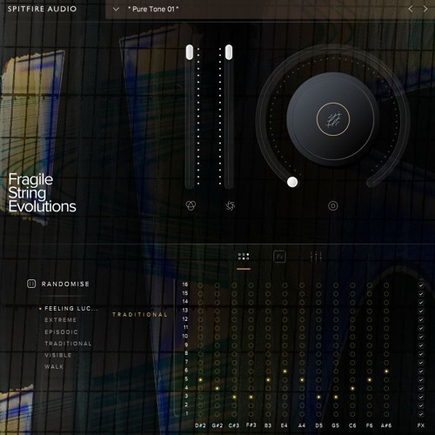Image resolution: width=435 pixels, height=435 pixels.
Task: Click the lit peg in column A#6 row 6
Action: point(386,371)
